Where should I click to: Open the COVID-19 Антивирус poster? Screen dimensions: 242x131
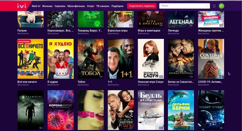(211, 59)
